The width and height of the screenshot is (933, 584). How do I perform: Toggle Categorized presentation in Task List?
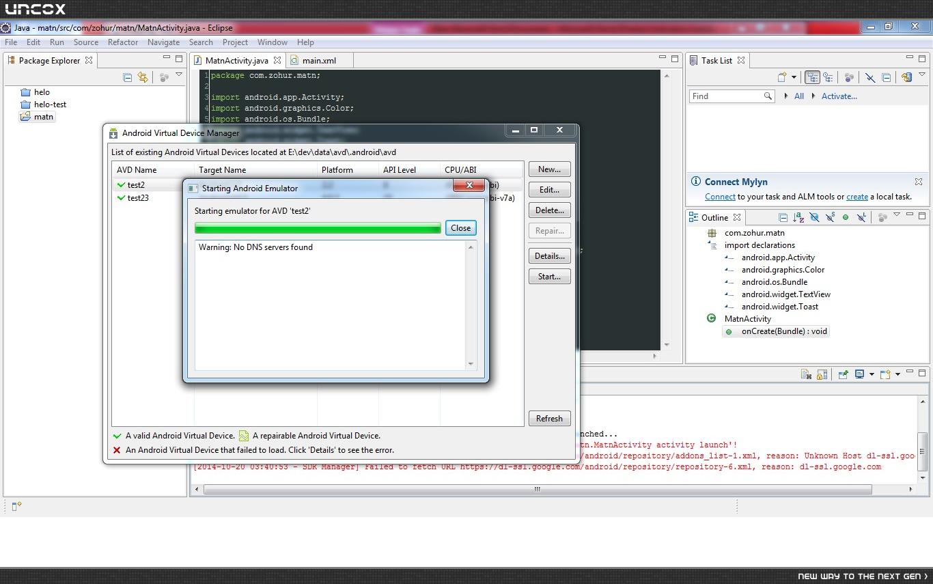point(812,77)
